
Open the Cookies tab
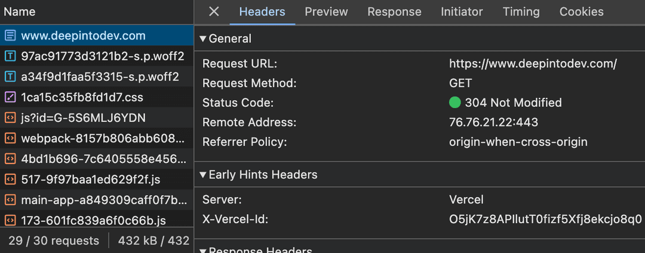point(581,12)
